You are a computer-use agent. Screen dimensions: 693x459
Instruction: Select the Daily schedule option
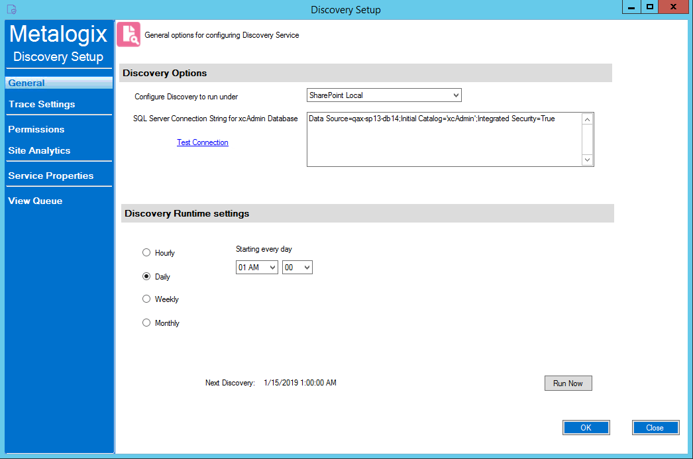(146, 276)
